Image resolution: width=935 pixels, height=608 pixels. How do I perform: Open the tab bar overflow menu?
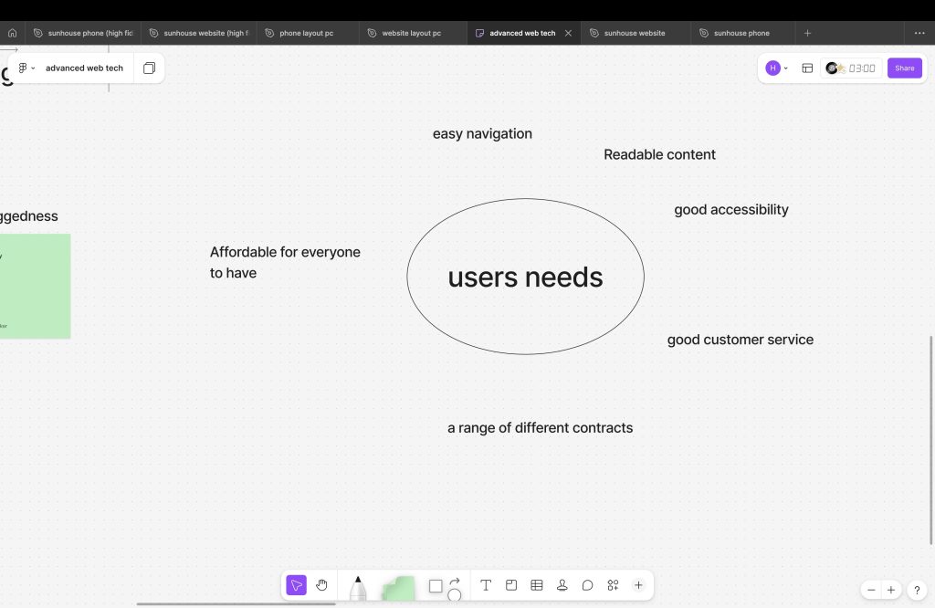pos(919,33)
